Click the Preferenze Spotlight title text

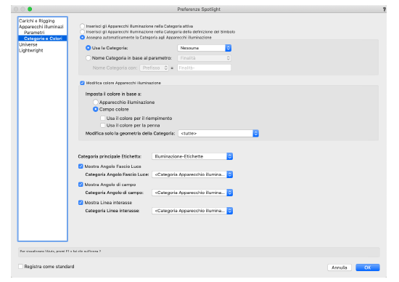tap(199, 9)
